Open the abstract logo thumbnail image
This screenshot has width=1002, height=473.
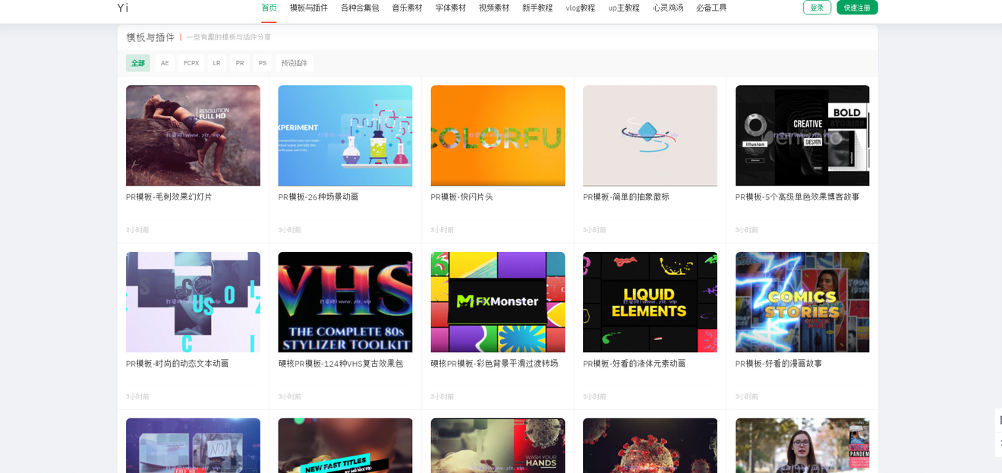click(650, 135)
